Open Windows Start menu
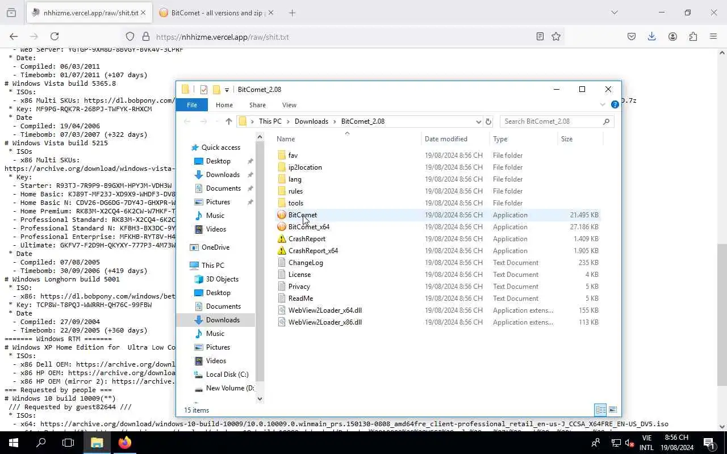 click(14, 443)
